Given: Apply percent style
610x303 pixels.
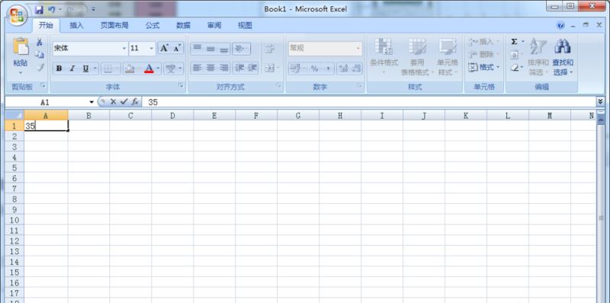Looking at the screenshot, I should coord(314,69).
